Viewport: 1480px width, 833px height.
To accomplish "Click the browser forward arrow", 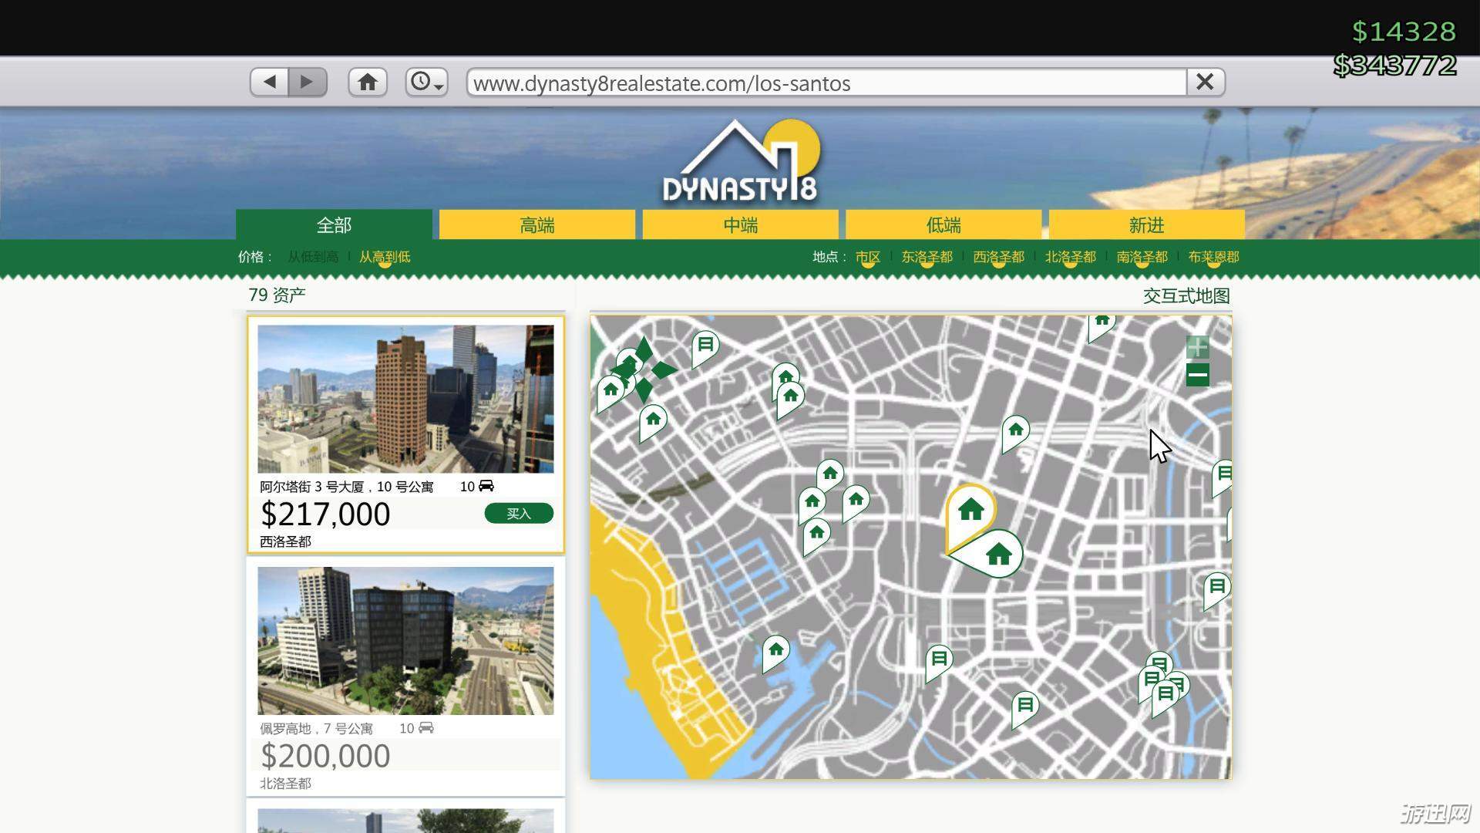I will click(x=308, y=82).
